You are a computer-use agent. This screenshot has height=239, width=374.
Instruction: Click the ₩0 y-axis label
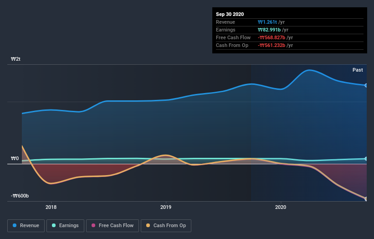(15, 158)
